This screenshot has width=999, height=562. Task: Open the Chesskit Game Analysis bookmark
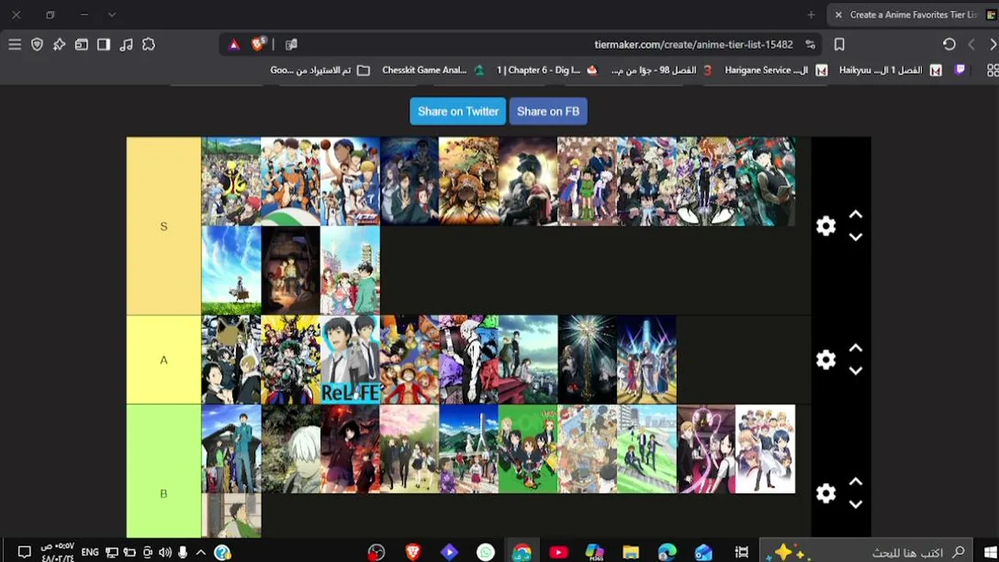point(433,70)
